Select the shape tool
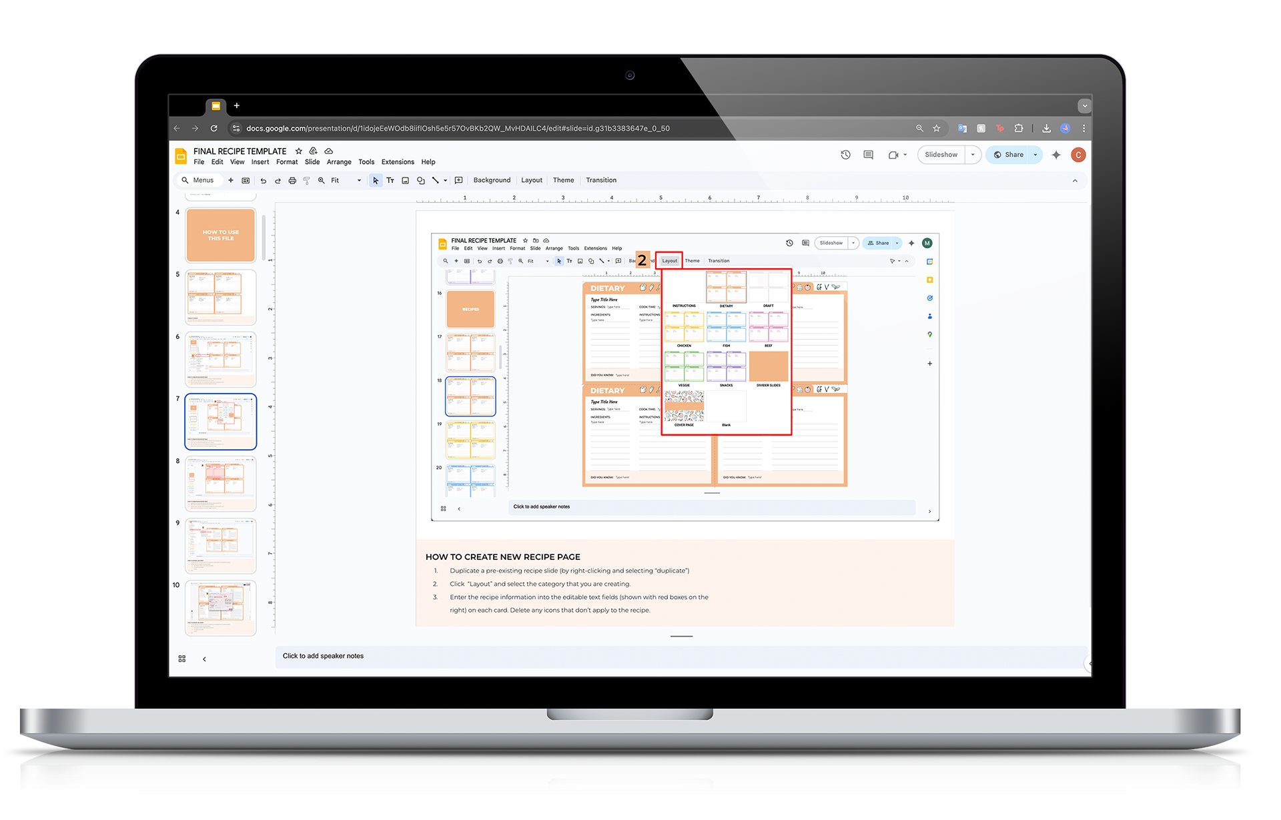1281x820 pixels. pyautogui.click(x=420, y=180)
